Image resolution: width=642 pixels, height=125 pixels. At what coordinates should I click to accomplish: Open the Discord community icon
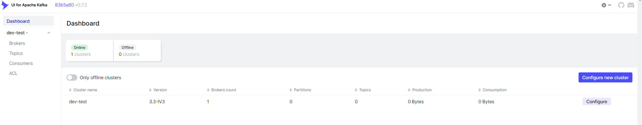tap(631, 5)
